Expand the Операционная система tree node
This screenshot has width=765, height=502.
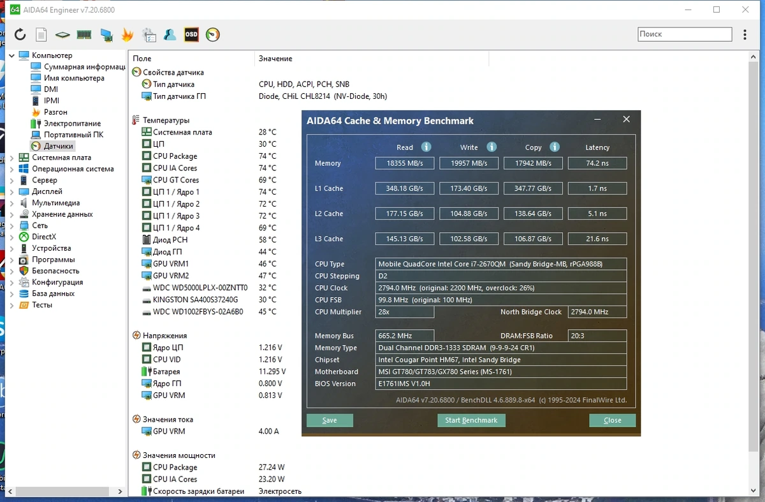11,169
